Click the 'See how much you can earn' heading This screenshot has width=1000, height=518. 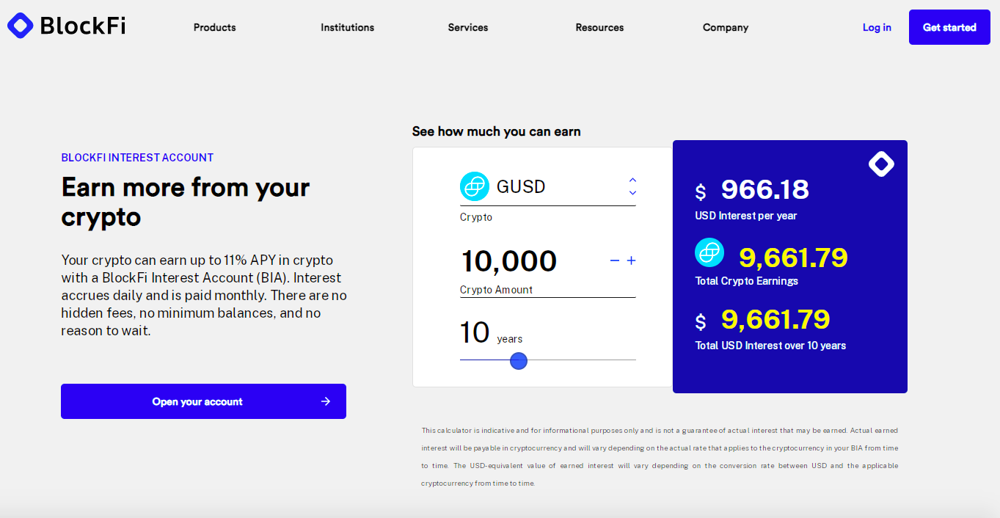coord(497,131)
